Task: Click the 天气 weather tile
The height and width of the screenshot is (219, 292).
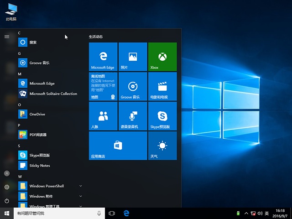Action: click(x=162, y=146)
